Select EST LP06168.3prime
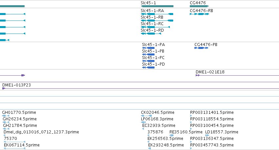The width and height of the screenshot is (279, 150). tap(143, 122)
